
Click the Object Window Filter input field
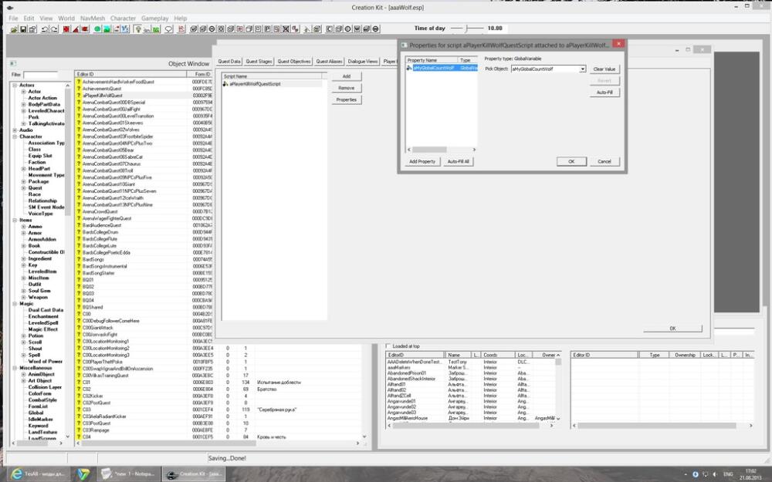click(40, 75)
